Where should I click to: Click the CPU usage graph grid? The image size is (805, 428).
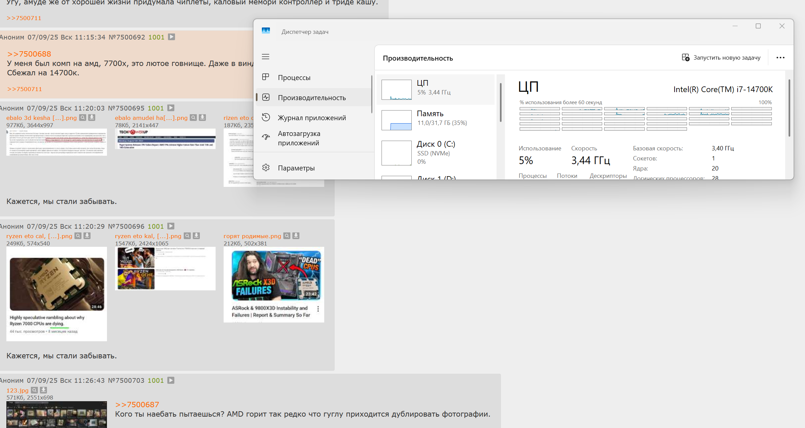pyautogui.click(x=645, y=119)
